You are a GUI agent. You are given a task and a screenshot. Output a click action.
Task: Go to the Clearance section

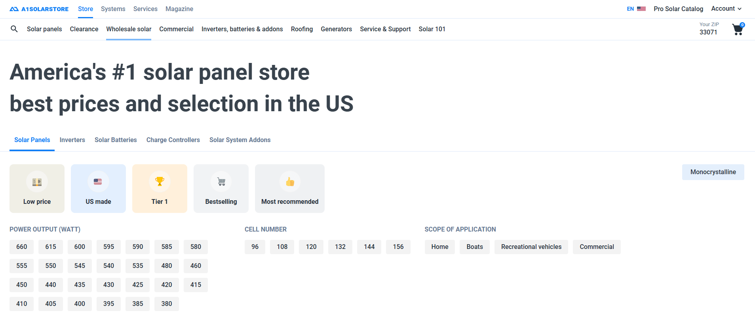pos(84,29)
